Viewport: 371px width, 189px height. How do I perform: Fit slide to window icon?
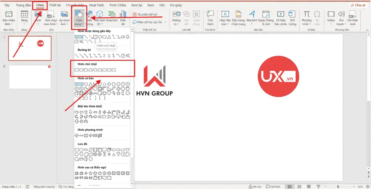(367, 187)
